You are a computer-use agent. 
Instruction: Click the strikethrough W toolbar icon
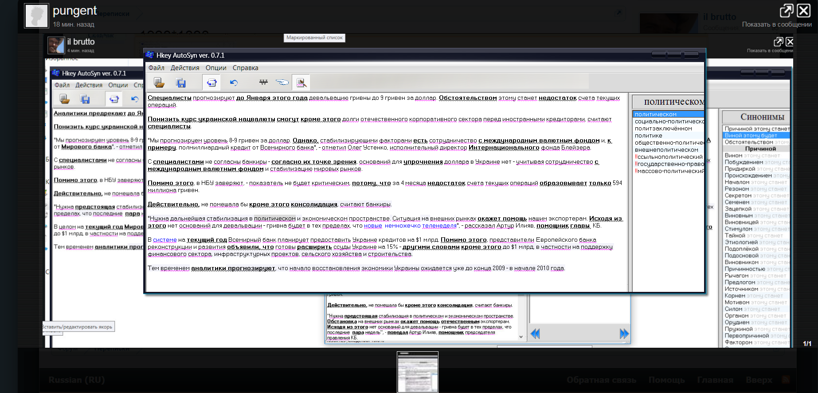(x=263, y=82)
